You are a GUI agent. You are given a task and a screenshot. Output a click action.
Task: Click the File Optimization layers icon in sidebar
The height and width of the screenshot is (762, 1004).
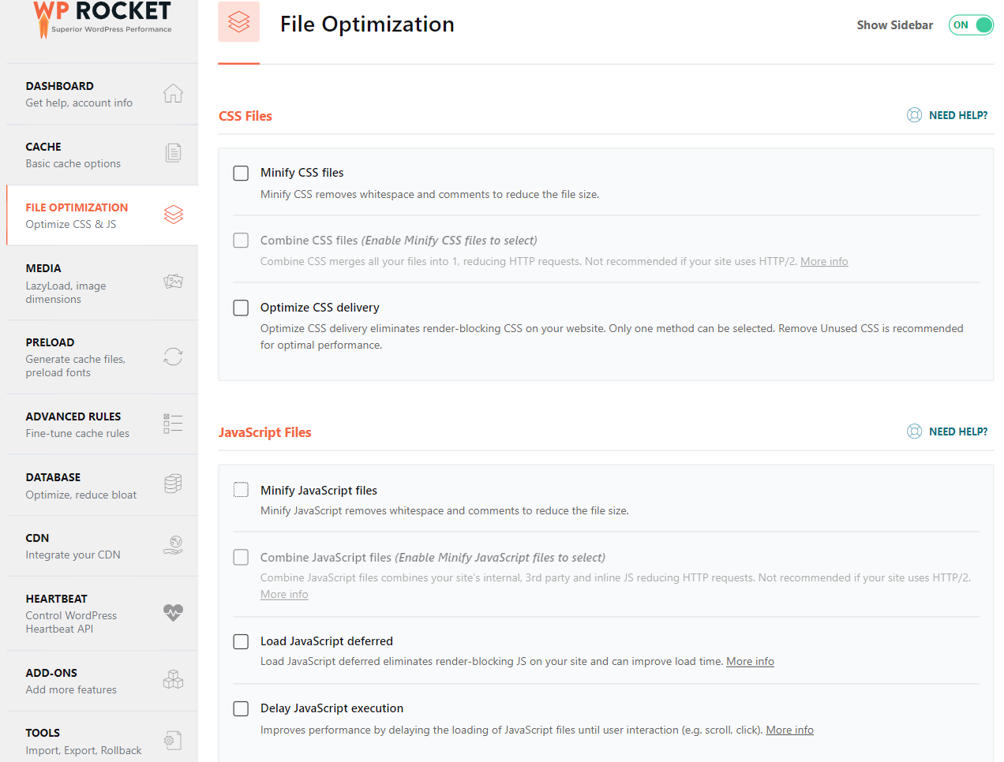point(173,215)
